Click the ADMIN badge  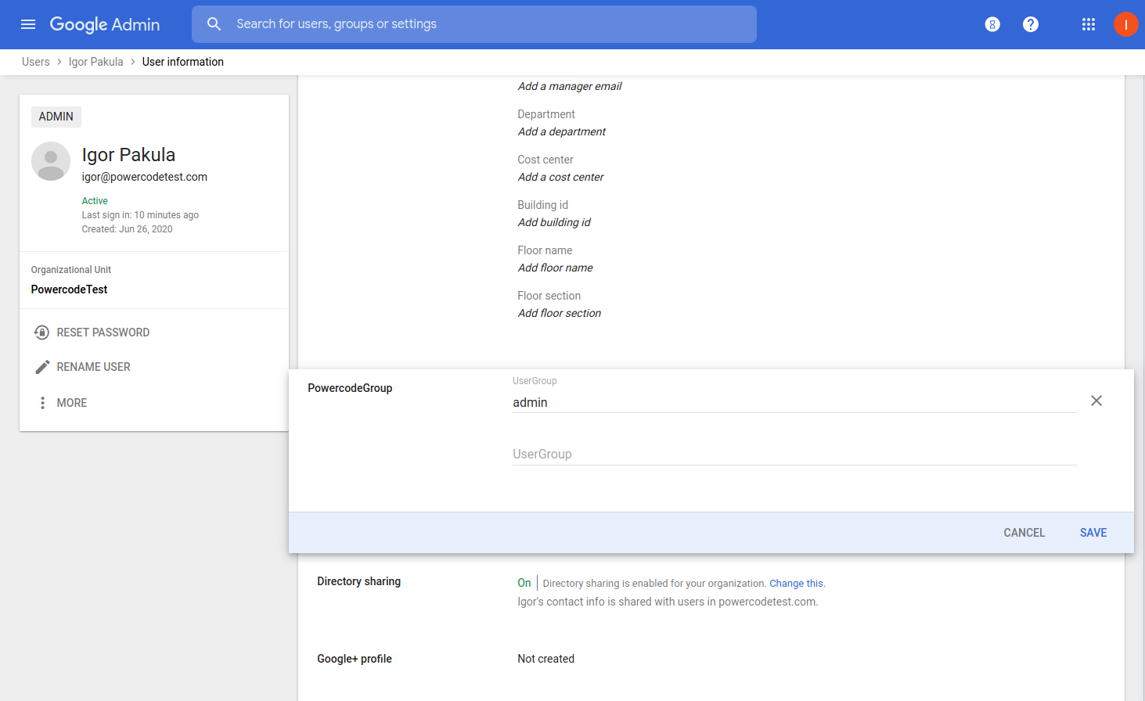tap(56, 117)
